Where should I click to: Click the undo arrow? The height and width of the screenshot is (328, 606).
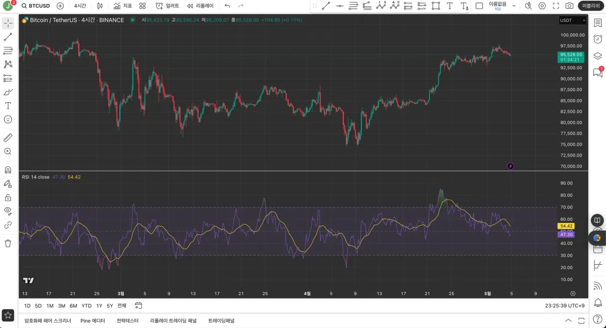(227, 6)
